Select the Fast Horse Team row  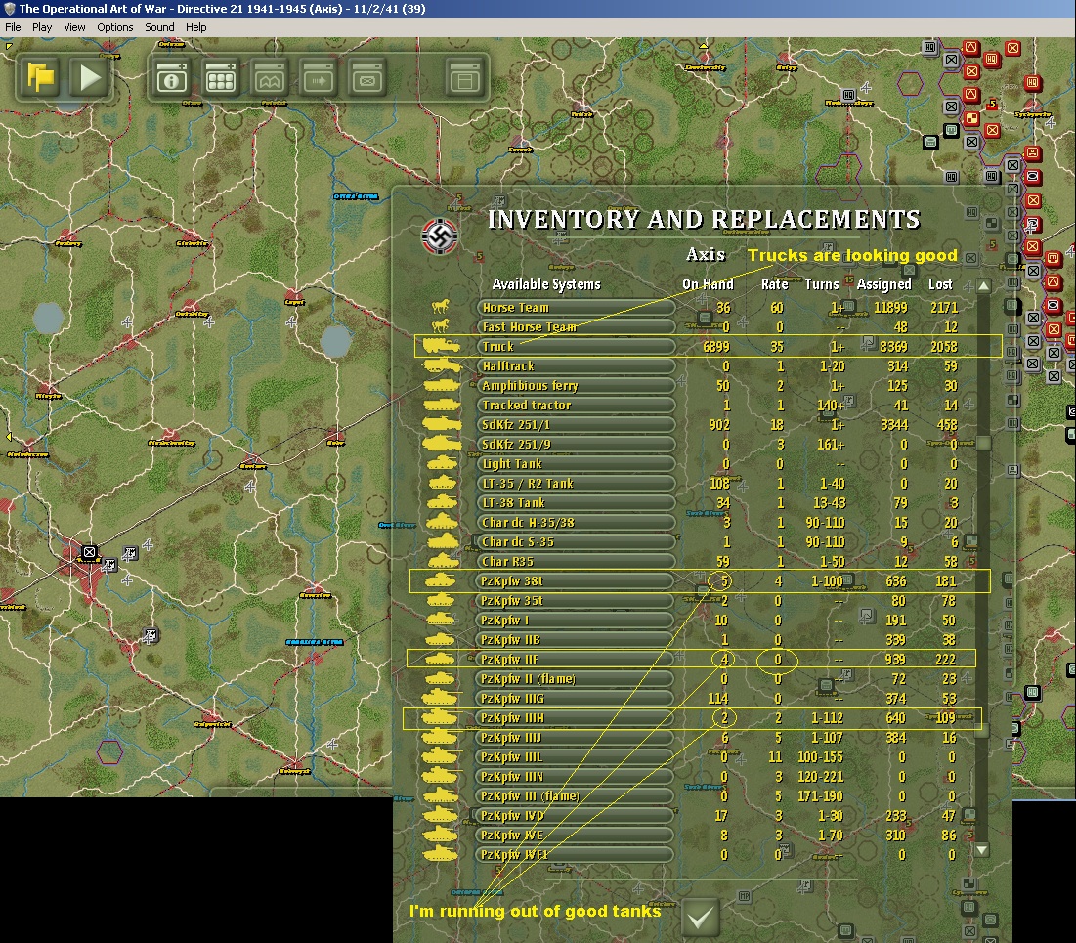click(575, 327)
